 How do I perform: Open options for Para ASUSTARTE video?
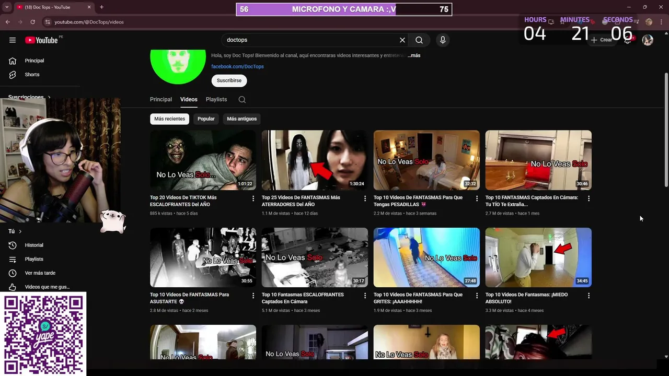pos(253,296)
